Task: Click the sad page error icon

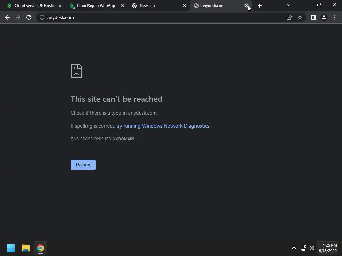Action: [x=76, y=71]
